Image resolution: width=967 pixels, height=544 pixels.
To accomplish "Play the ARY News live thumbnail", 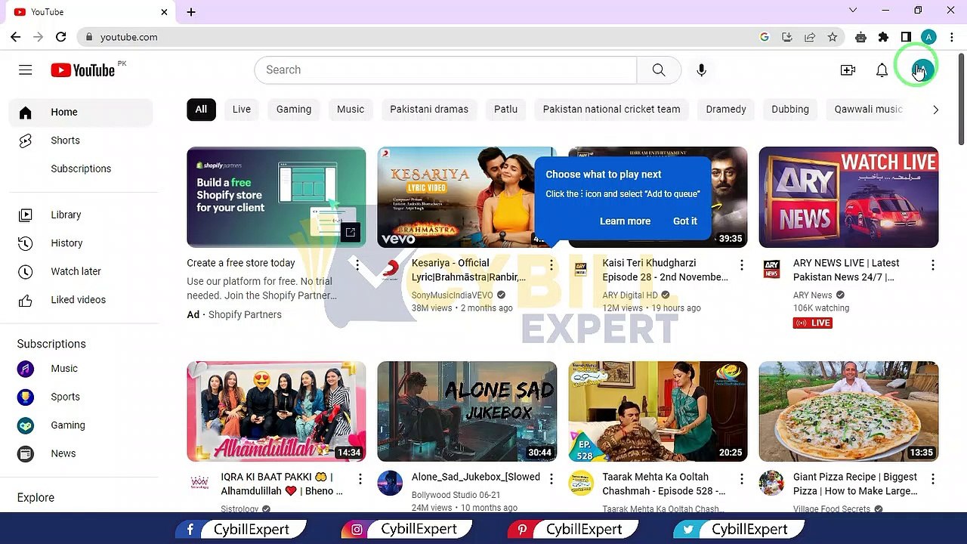I will click(x=848, y=197).
